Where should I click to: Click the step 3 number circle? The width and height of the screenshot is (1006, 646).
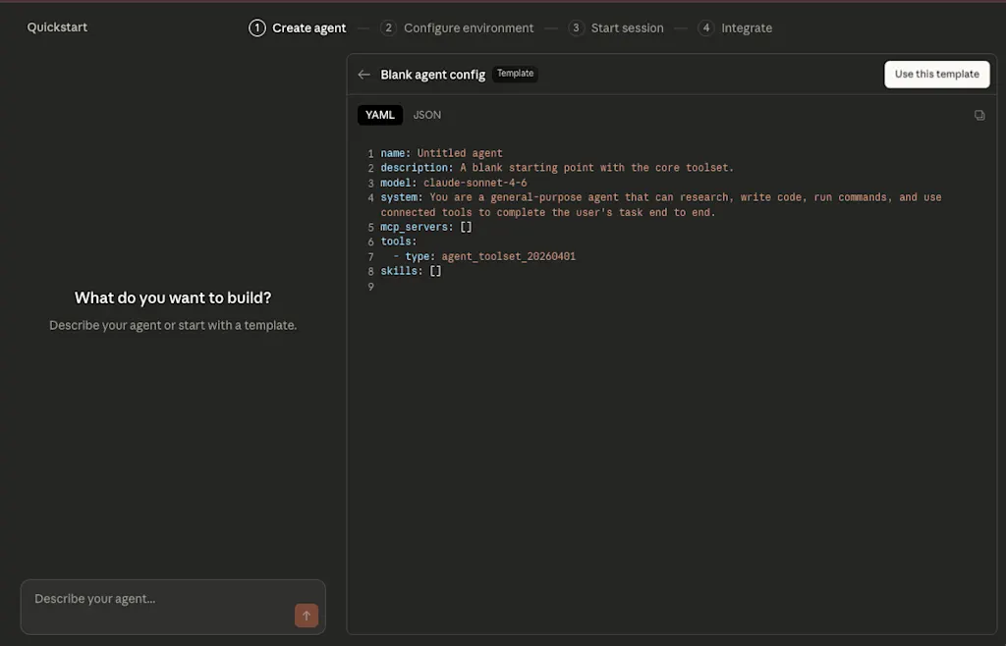tap(576, 28)
